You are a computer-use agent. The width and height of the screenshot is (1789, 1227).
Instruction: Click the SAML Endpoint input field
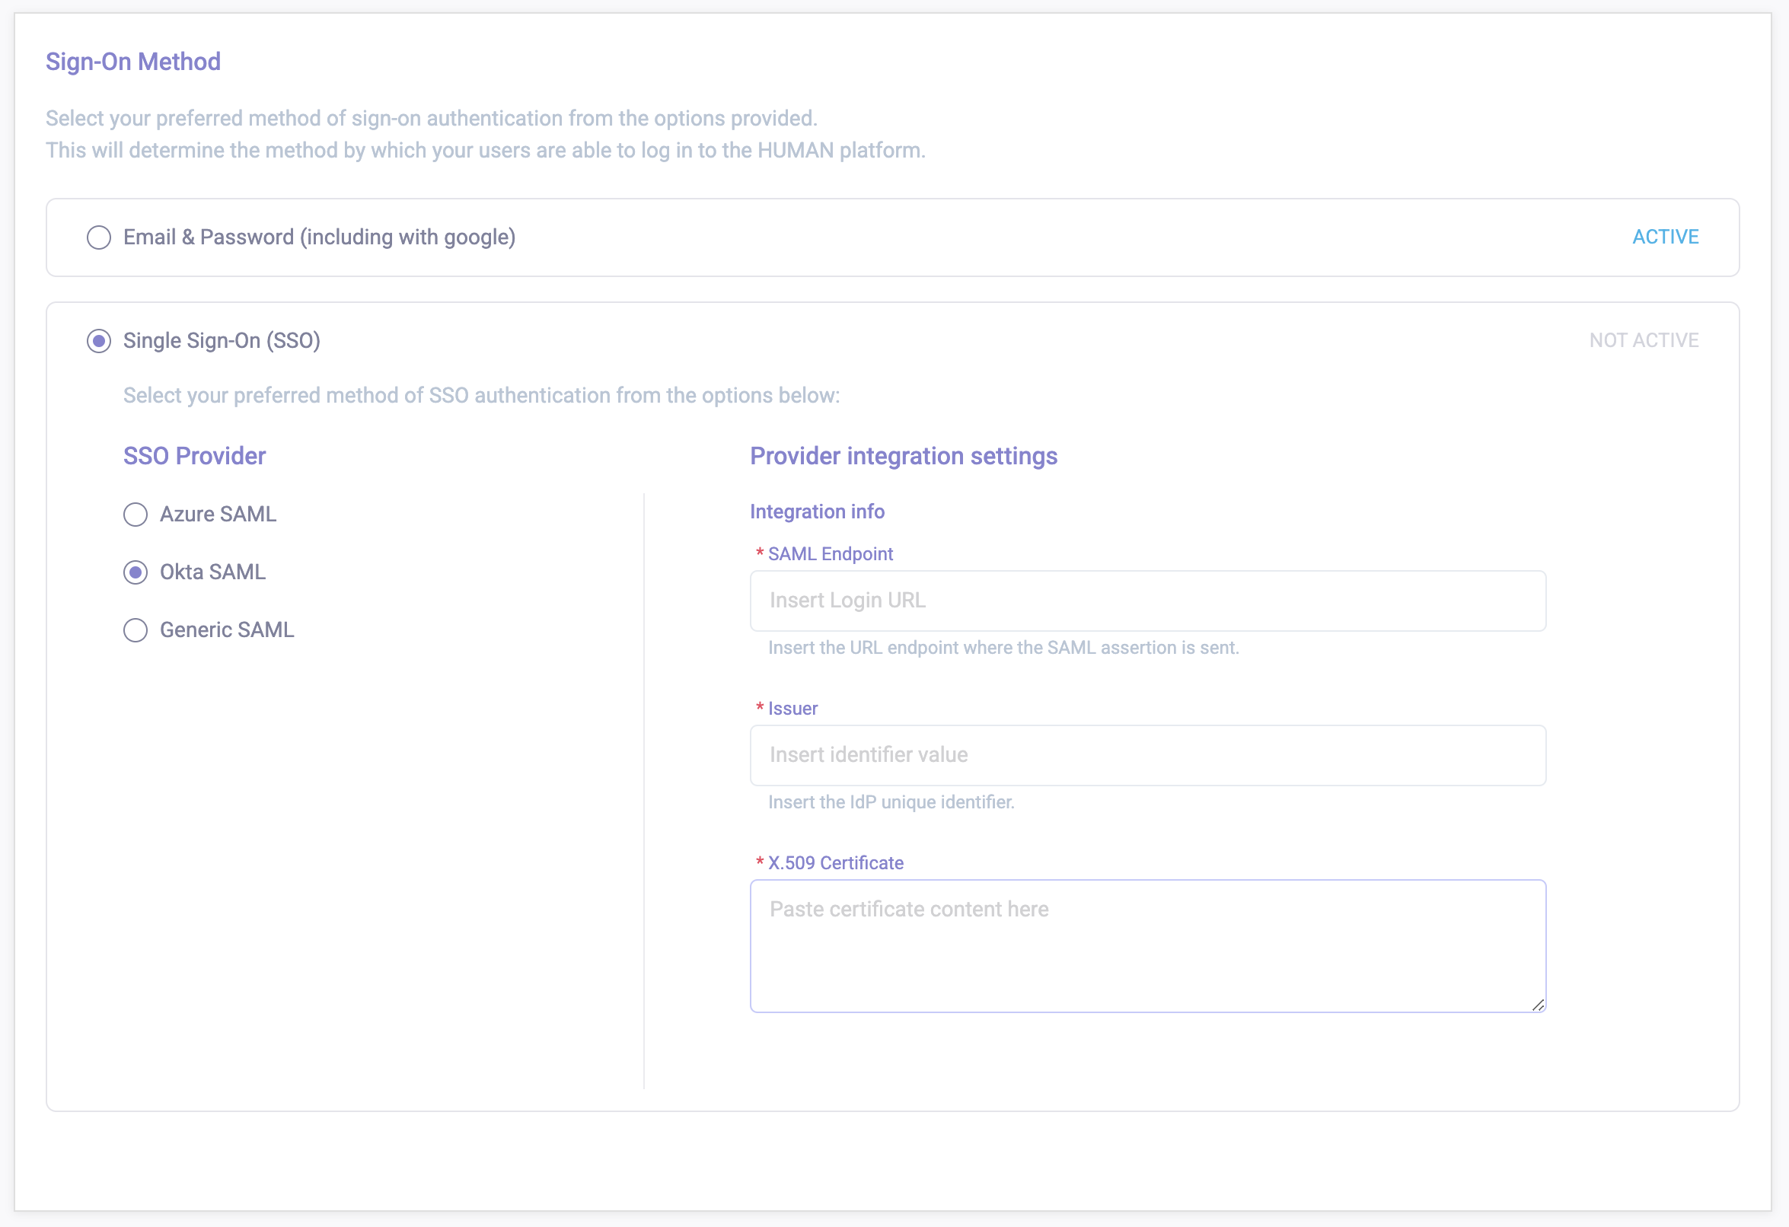pyautogui.click(x=1147, y=601)
